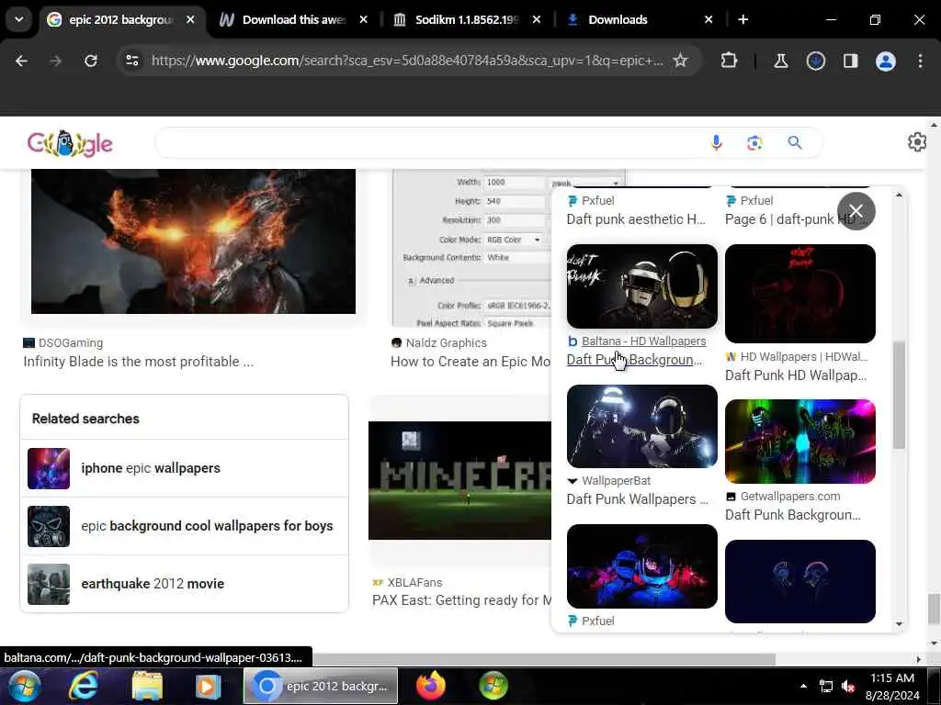Open PAX East: Getting ready link
The width and height of the screenshot is (941, 705).
[461, 600]
